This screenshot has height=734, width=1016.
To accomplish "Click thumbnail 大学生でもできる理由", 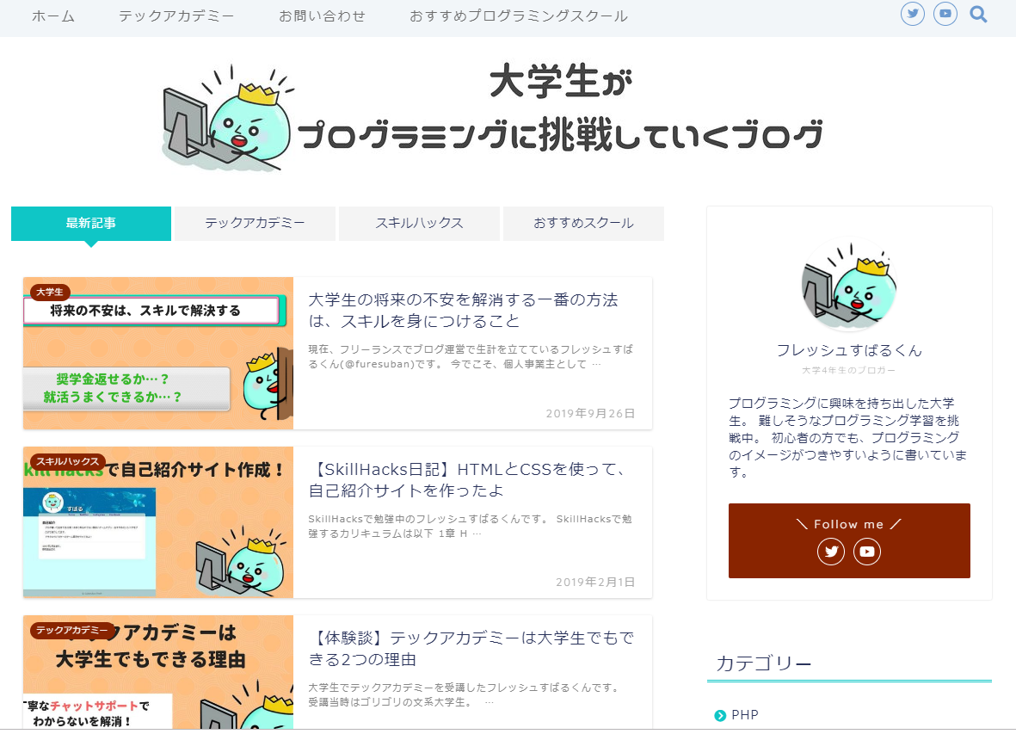I will pos(158,672).
